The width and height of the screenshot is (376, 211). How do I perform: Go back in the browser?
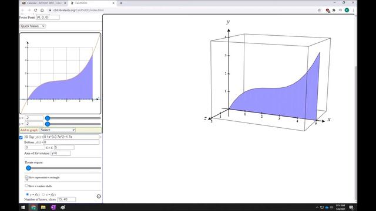click(22, 11)
